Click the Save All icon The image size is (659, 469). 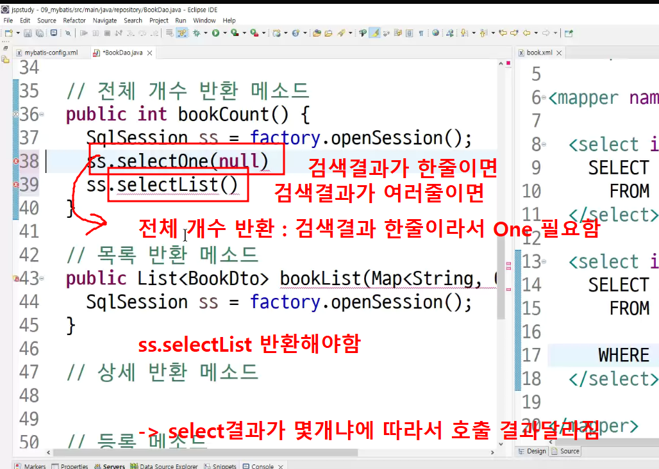coord(40,33)
